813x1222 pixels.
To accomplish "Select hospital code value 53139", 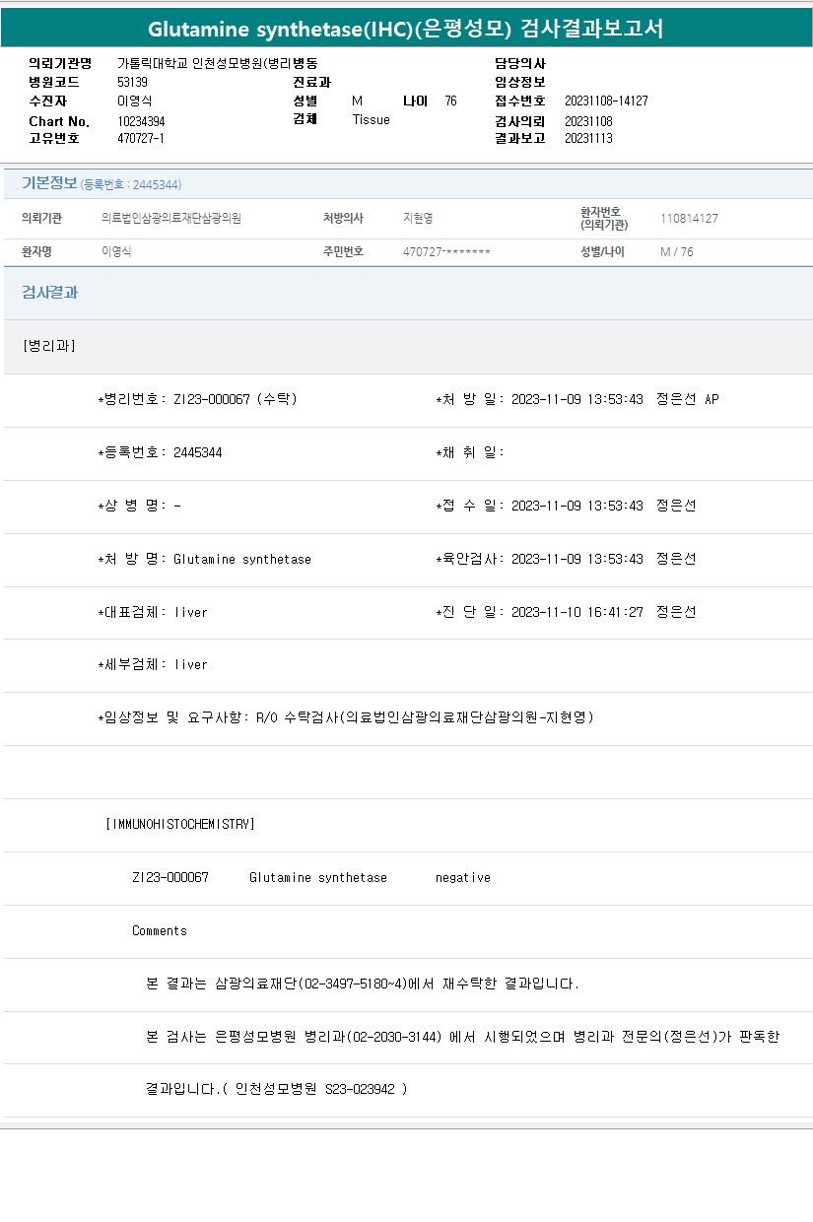I will [x=132, y=82].
